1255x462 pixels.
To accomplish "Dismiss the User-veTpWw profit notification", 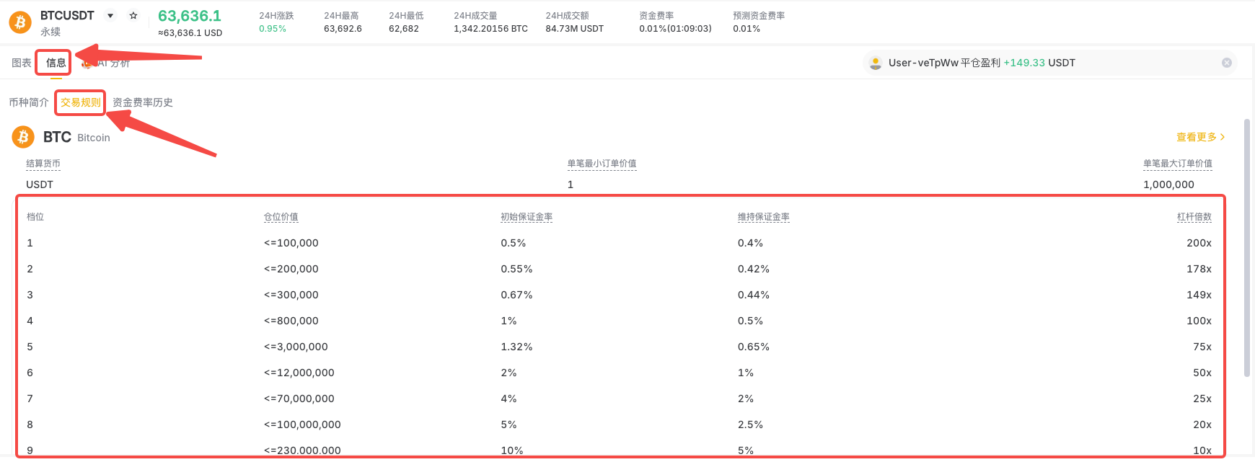I will click(x=1227, y=63).
